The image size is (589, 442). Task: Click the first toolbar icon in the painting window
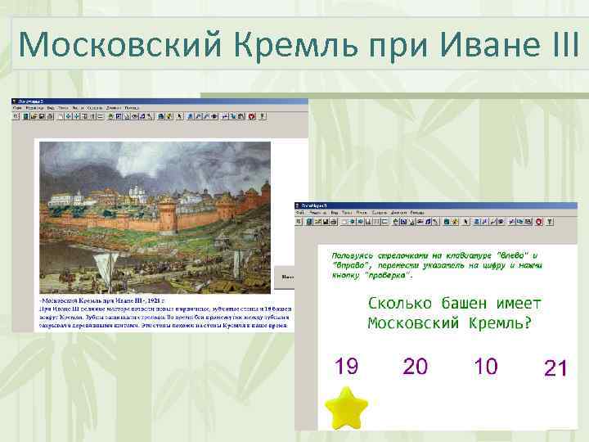tap(16, 116)
